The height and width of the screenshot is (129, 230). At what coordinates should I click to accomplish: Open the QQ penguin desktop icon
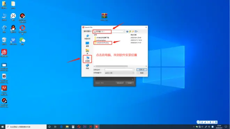13,29
